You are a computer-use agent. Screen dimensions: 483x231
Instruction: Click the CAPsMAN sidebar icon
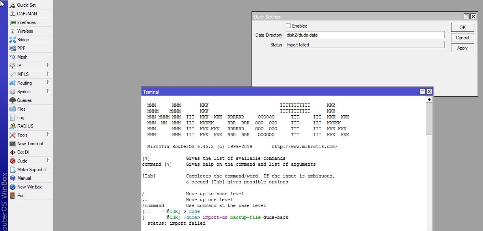pos(13,14)
